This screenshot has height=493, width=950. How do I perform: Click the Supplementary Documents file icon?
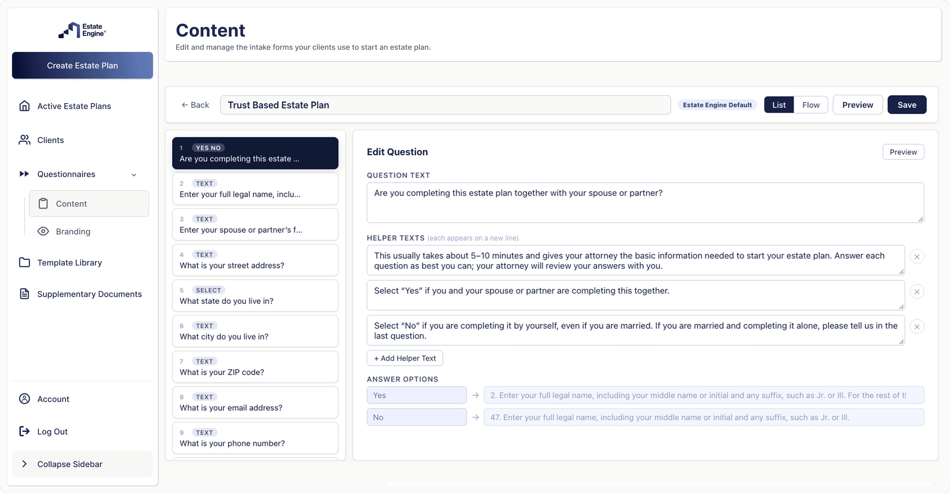(x=25, y=294)
